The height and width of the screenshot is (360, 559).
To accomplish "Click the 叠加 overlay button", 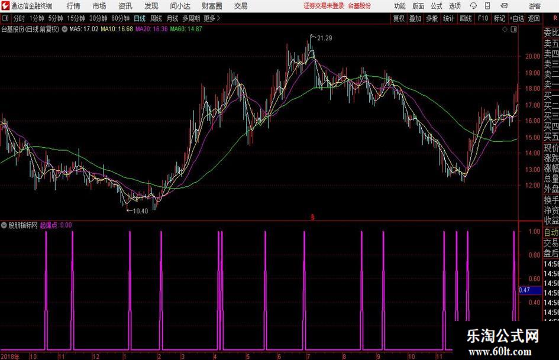I will pos(415,18).
